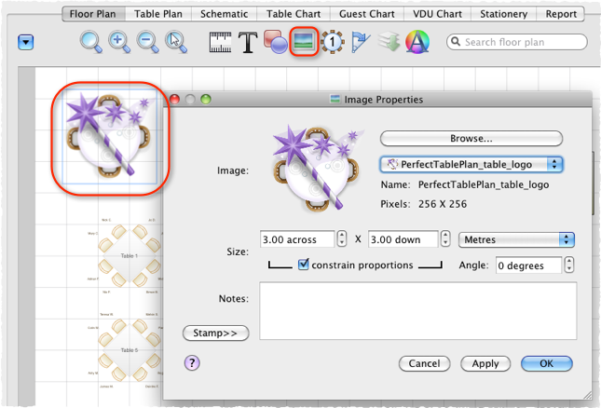
Task: Toggle the constrain proportions checkbox
Action: point(303,265)
